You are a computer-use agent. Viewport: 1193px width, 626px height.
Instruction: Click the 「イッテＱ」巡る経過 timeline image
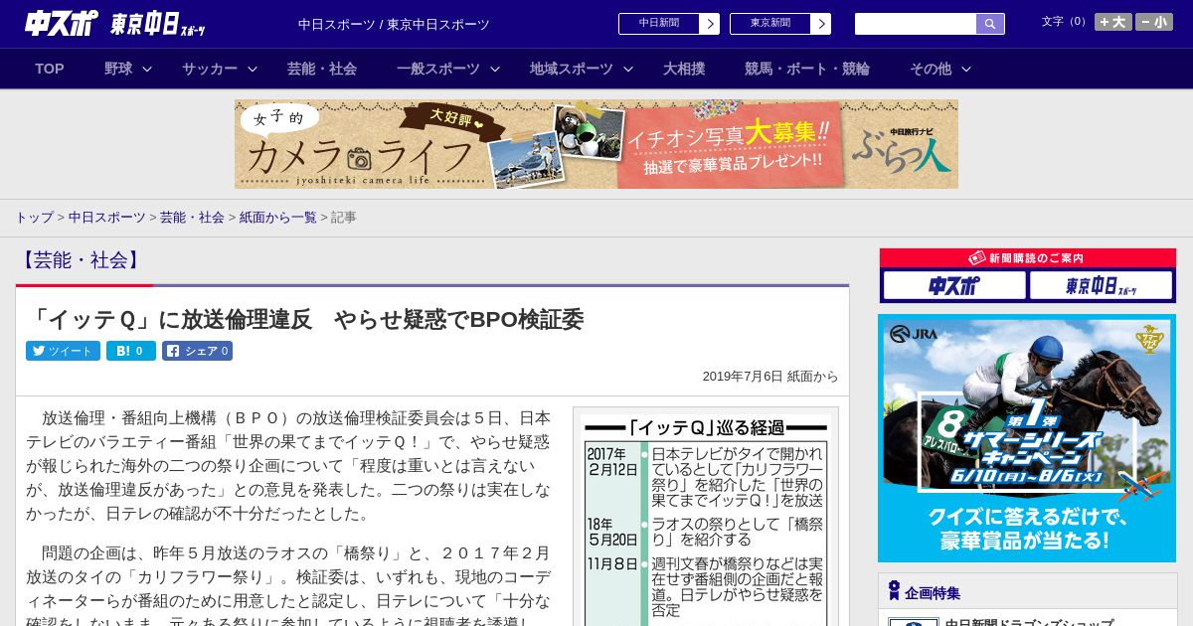point(706,519)
